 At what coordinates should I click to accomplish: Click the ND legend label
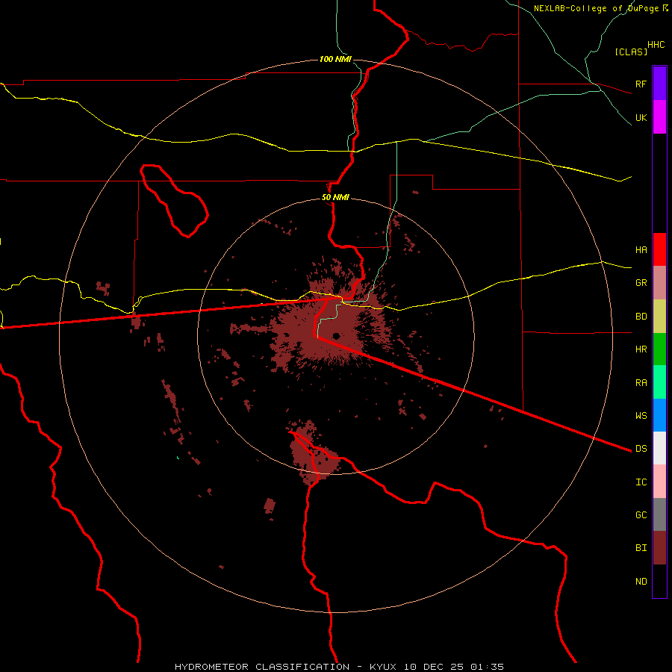pyautogui.click(x=641, y=582)
